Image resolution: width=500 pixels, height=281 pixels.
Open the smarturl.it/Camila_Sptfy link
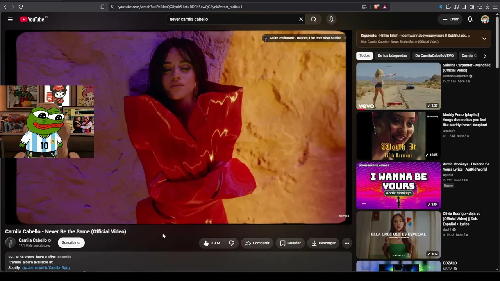click(45, 267)
